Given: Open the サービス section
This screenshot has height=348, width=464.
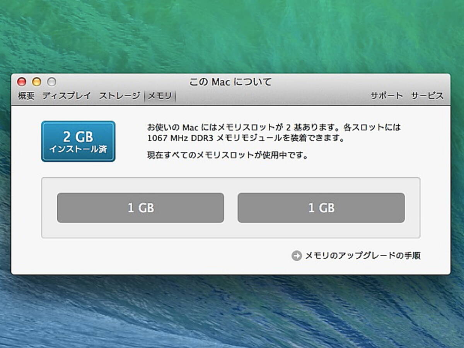Looking at the screenshot, I should [427, 96].
